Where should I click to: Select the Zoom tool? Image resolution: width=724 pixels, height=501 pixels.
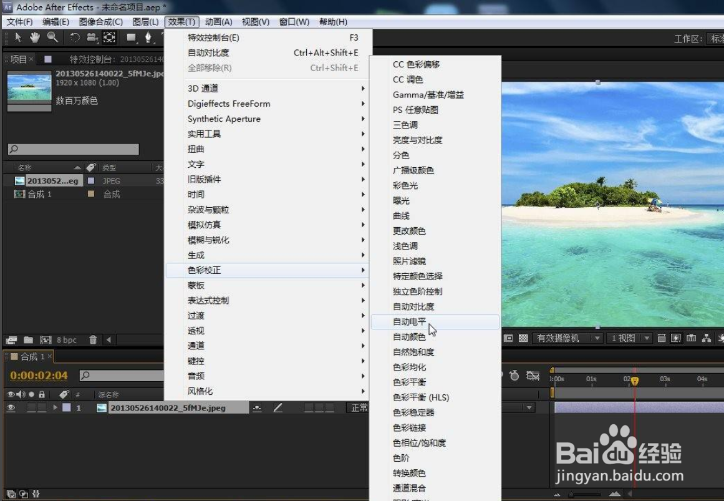(x=52, y=37)
